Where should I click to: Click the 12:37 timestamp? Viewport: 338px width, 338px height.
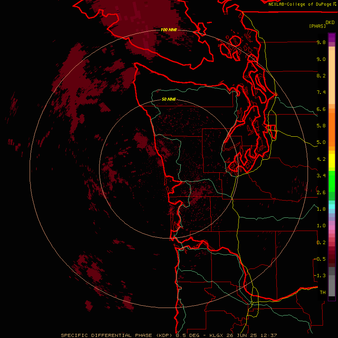point(269,335)
